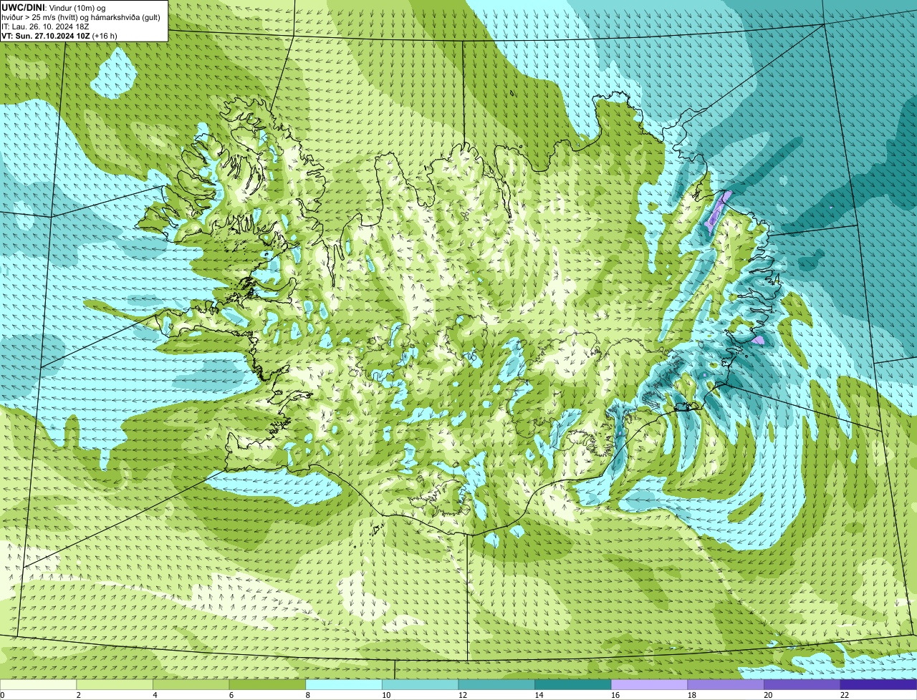Click the "UWC/DINI: Vindur (10m) og" title line
Image resolution: width=917 pixels, height=700 pixels.
[54, 7]
